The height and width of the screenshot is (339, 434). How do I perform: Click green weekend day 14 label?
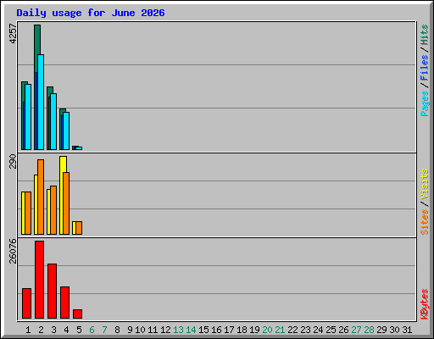191,330
